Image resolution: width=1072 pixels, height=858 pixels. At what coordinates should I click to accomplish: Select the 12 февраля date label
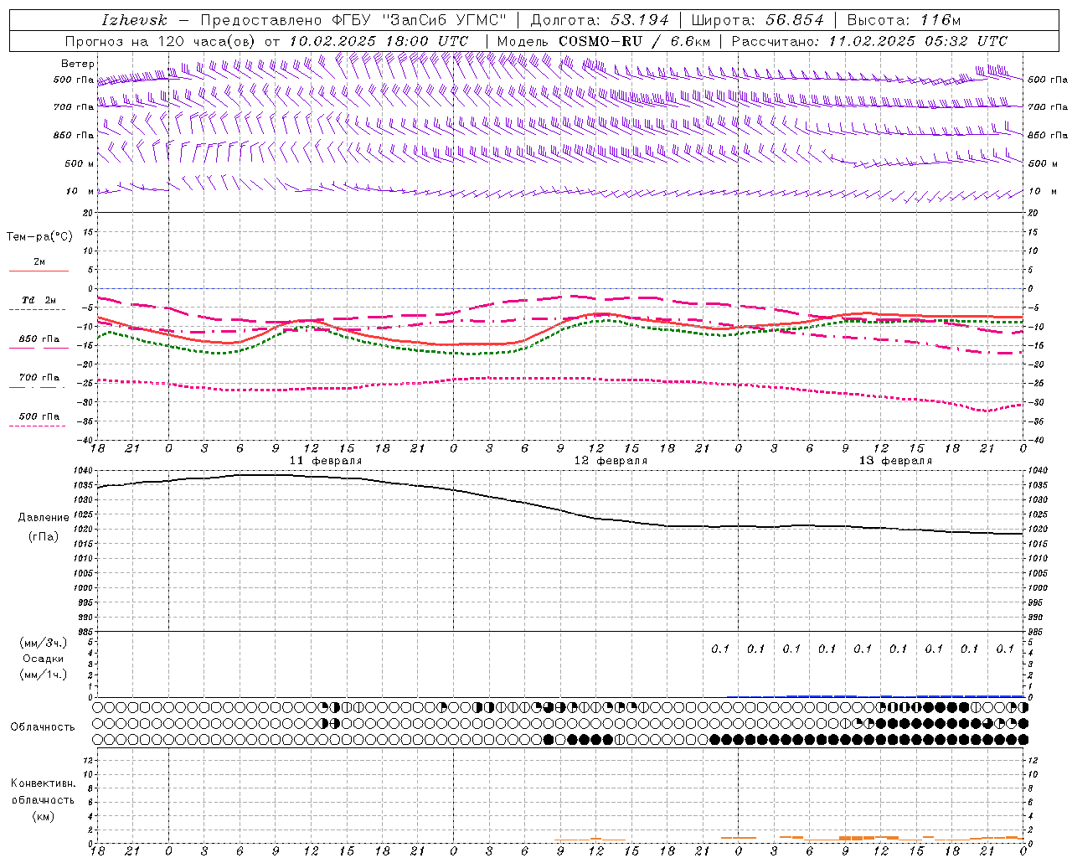click(611, 461)
